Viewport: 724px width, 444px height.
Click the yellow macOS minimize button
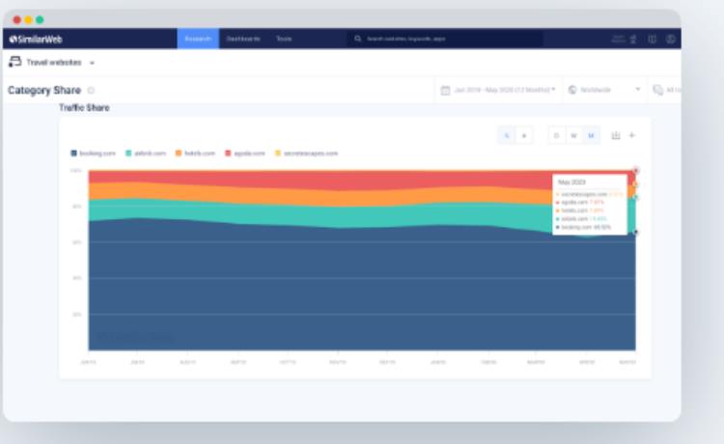[28, 20]
